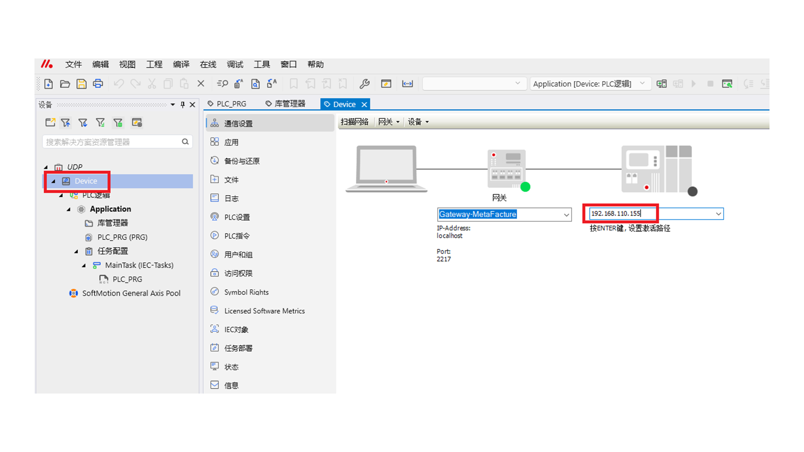Click the Find search toolbar icon
This screenshot has width=804, height=452.
click(x=222, y=84)
